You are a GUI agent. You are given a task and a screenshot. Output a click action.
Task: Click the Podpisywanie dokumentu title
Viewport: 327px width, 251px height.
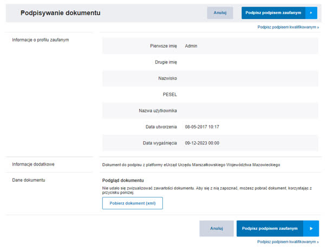coord(60,13)
